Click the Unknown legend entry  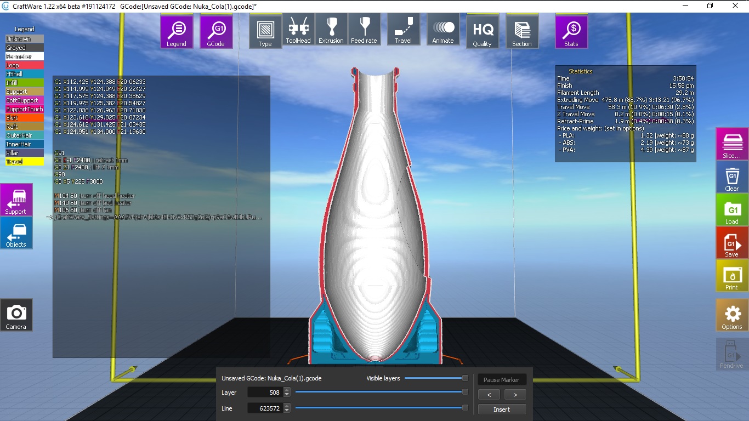[x=25, y=39]
